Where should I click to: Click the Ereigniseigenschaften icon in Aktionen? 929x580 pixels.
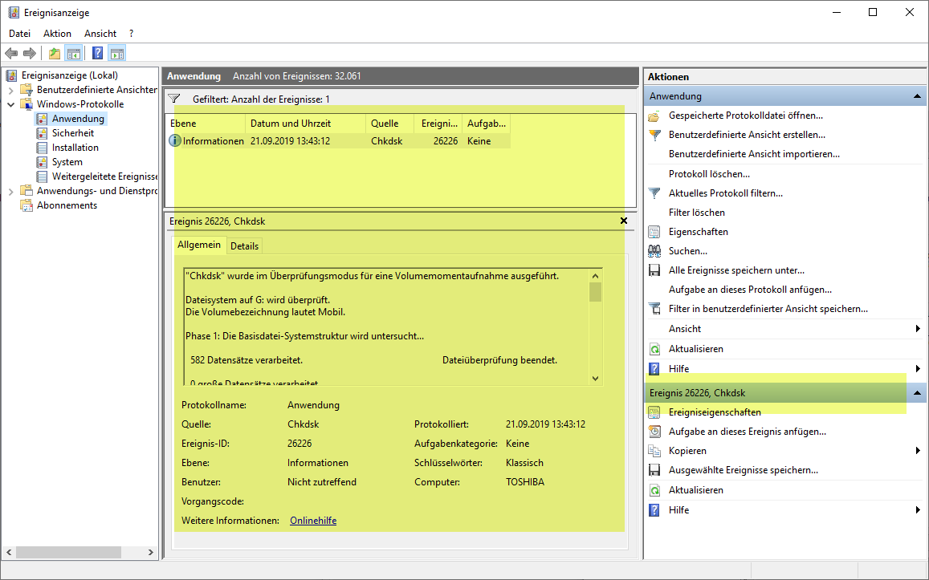click(x=654, y=412)
